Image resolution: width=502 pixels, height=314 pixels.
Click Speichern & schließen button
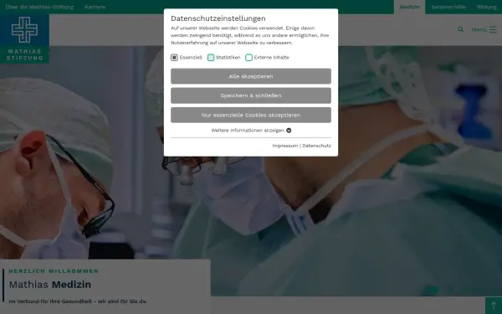(251, 95)
